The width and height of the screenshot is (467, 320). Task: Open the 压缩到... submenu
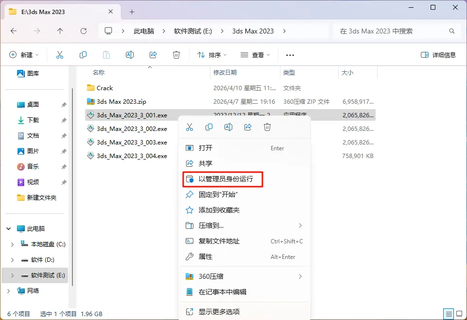point(244,225)
